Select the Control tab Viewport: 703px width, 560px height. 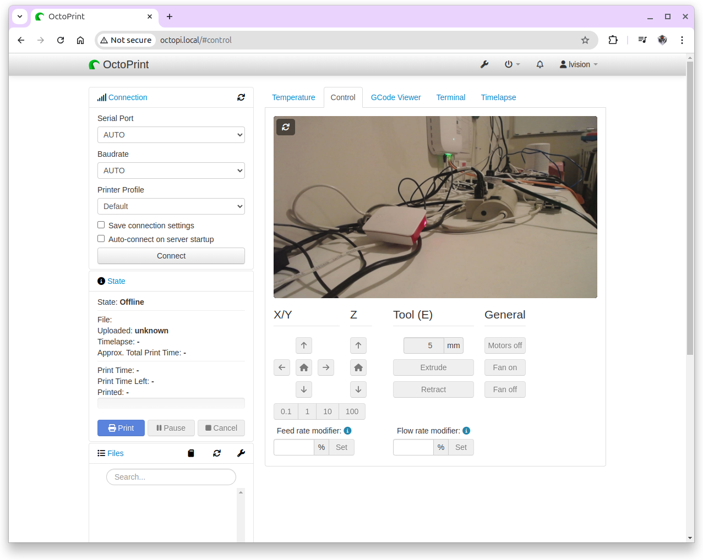tap(343, 97)
